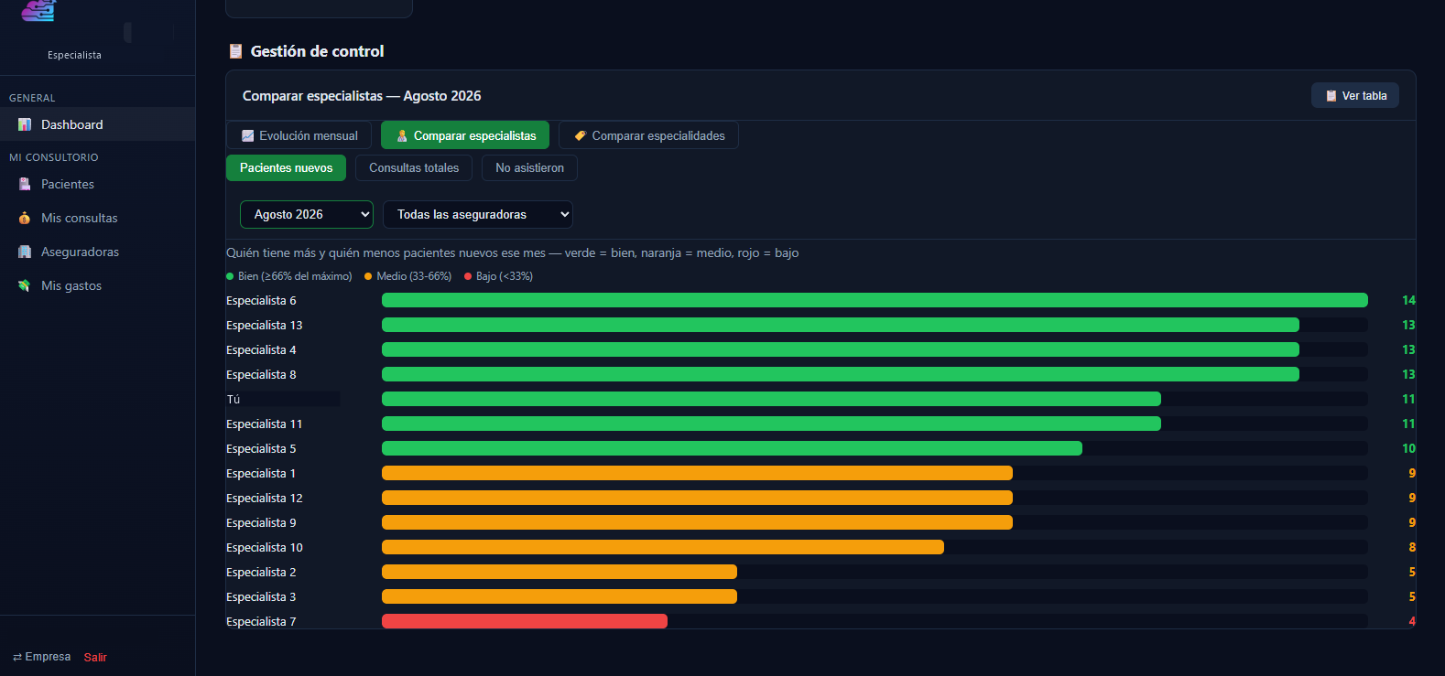
Task: Select the Pacientes nuevos metric
Action: [286, 167]
